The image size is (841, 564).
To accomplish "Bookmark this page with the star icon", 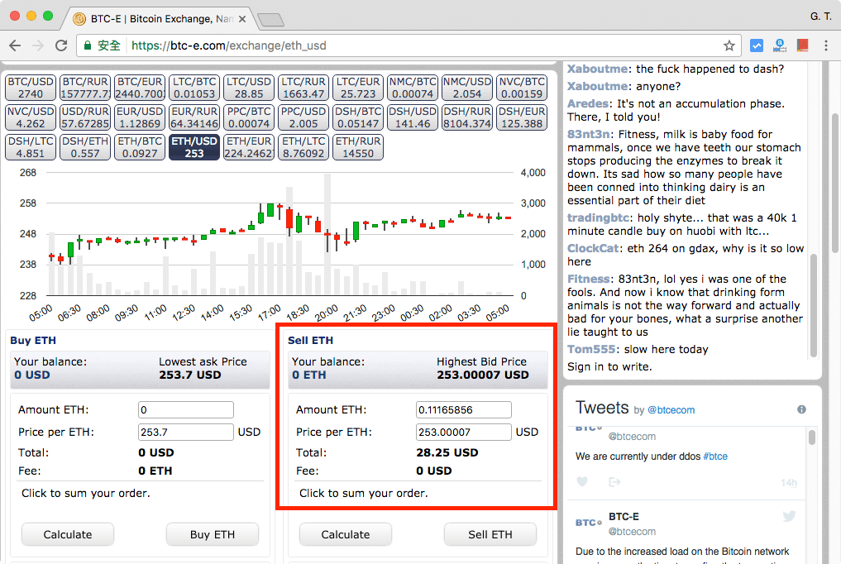I will pyautogui.click(x=729, y=45).
